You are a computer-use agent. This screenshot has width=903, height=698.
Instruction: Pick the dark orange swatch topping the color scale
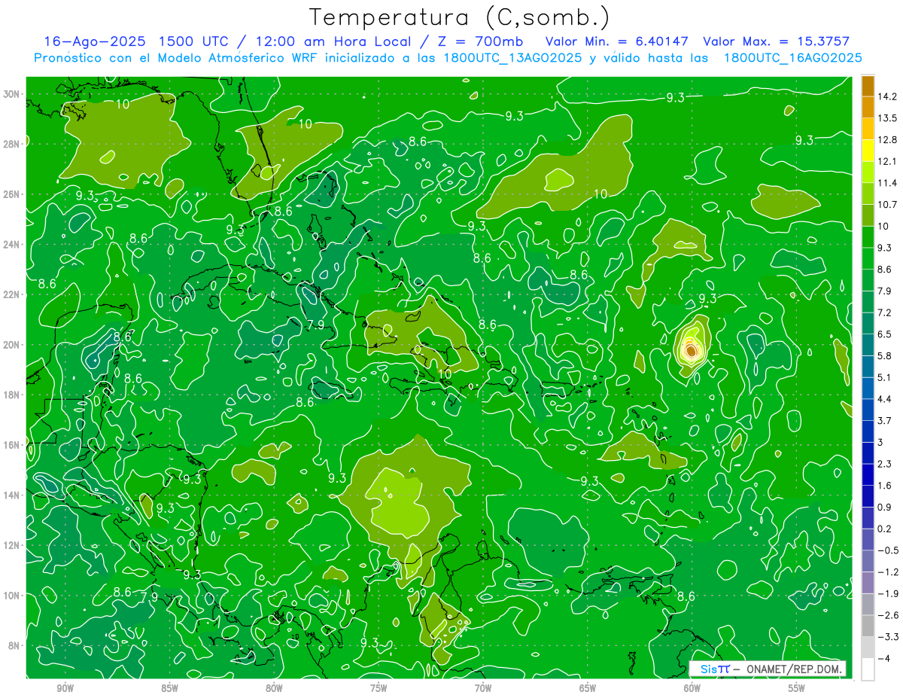[x=868, y=86]
